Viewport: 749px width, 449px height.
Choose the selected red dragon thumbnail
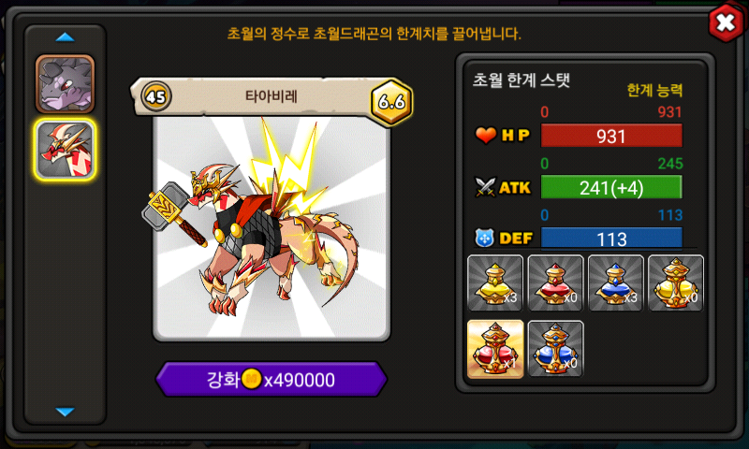pos(65,150)
